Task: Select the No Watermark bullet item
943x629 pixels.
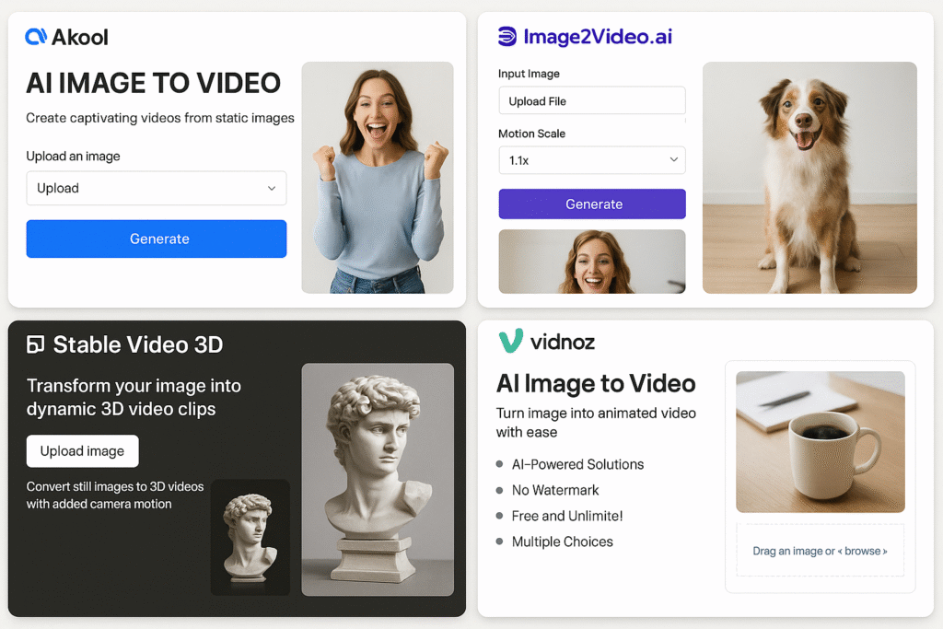Action: [x=554, y=490]
